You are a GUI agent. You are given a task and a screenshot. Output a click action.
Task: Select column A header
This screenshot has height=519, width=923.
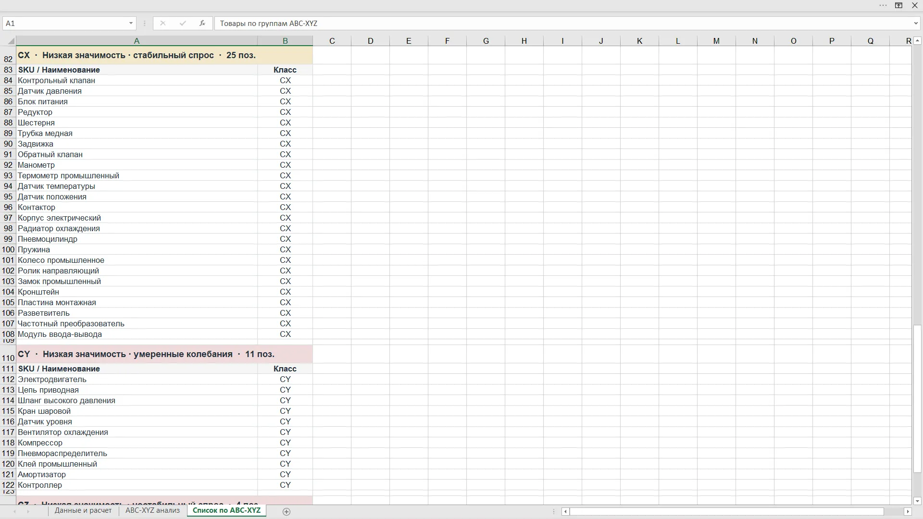137,41
